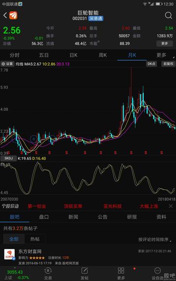176x281 pixels.
Task: Click the D:16.40 indicator value
Action: [39, 159]
